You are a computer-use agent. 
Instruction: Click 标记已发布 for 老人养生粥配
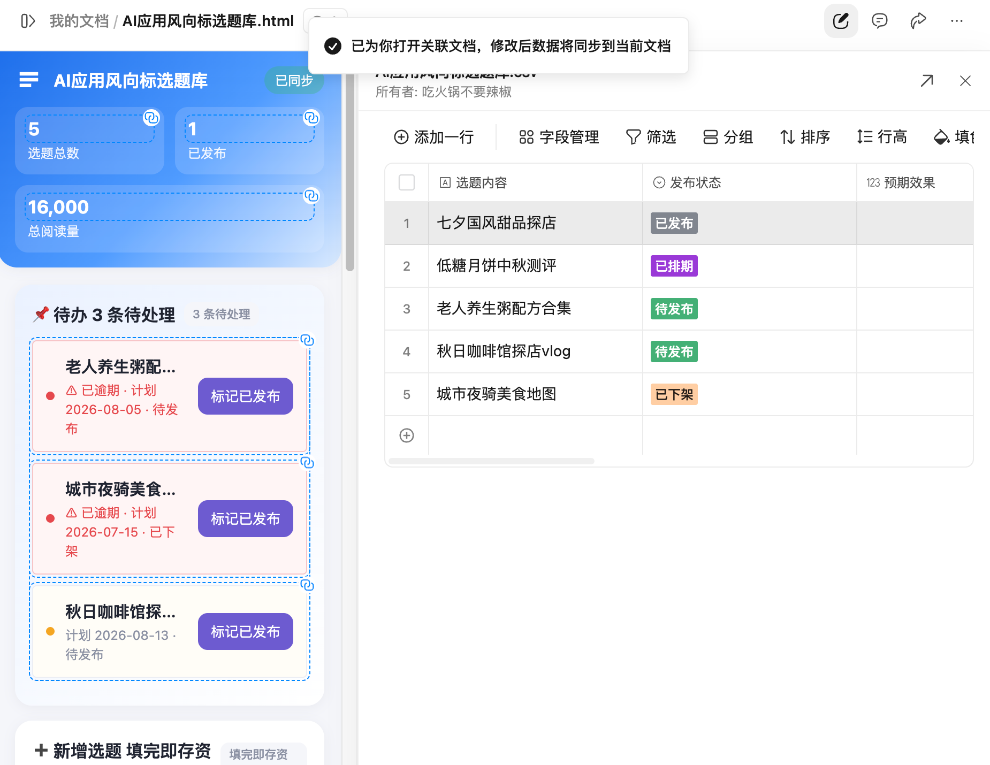246,396
